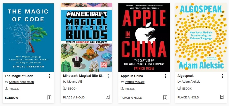Bookmark the Minecraft Magical Bite-Size Builds title

pyautogui.click(x=108, y=97)
